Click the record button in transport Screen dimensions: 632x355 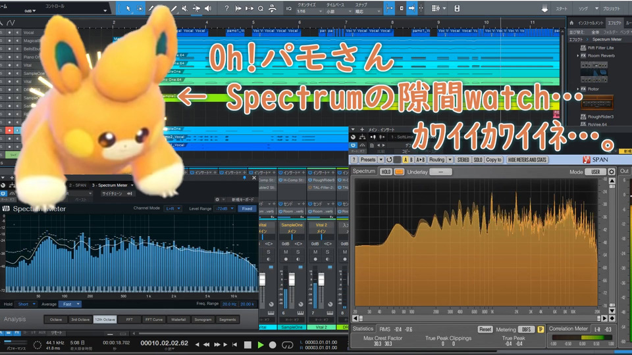click(x=273, y=344)
